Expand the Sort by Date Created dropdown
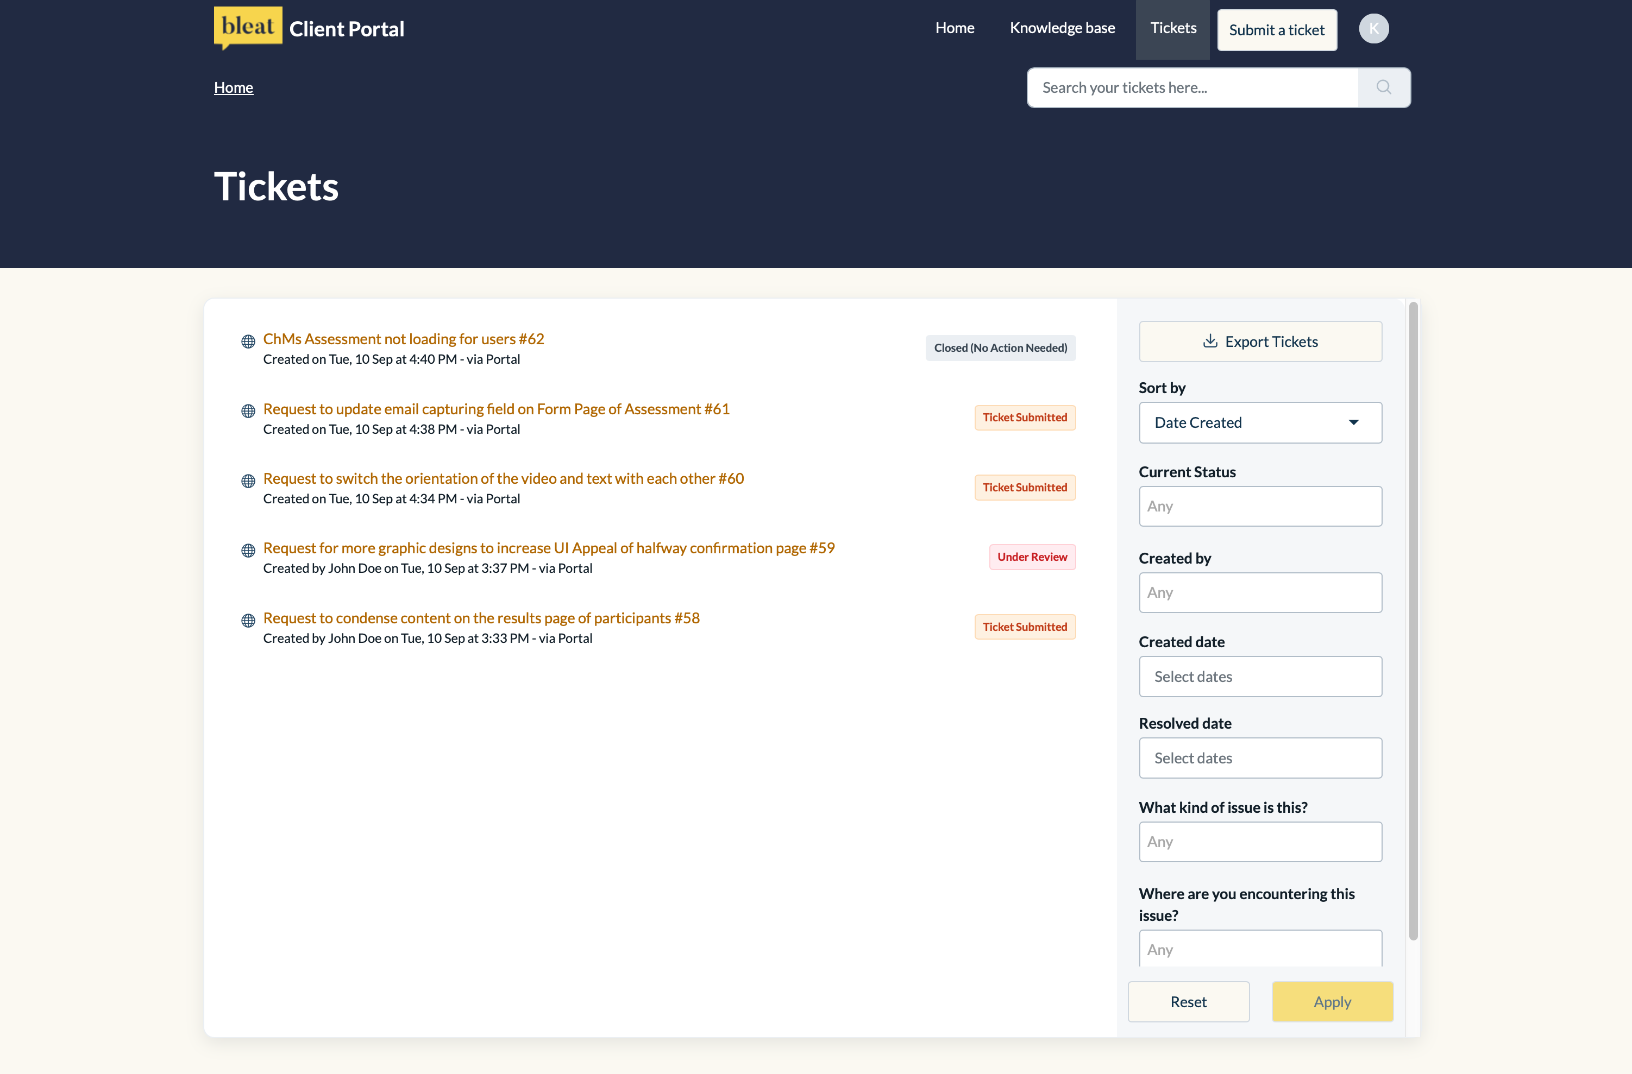The height and width of the screenshot is (1074, 1632). pyautogui.click(x=1260, y=423)
